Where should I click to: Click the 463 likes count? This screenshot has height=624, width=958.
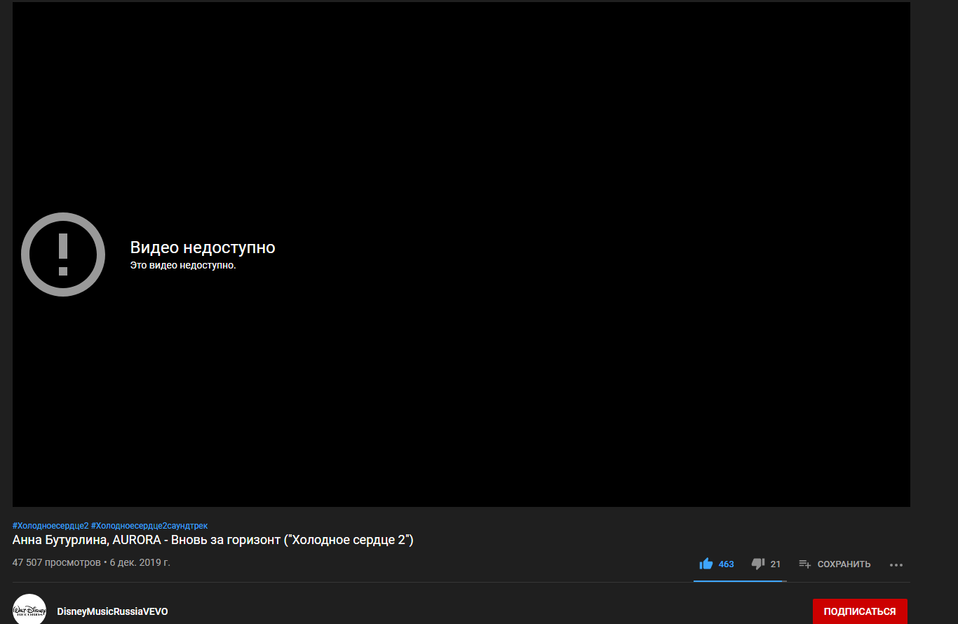click(x=727, y=564)
